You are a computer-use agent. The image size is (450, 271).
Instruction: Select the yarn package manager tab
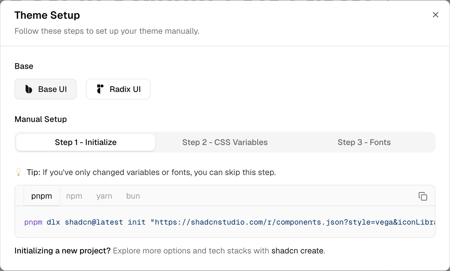pyautogui.click(x=104, y=196)
